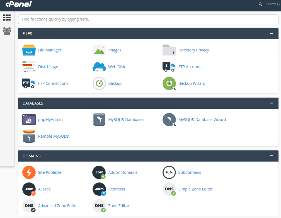
Task: Open the Disk Usage link
Action: (48, 67)
